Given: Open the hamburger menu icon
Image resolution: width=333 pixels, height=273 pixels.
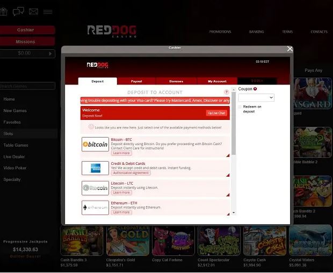Looking at the screenshot, I should [48, 12].
